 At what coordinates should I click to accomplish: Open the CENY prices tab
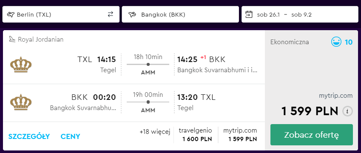pos(70,136)
